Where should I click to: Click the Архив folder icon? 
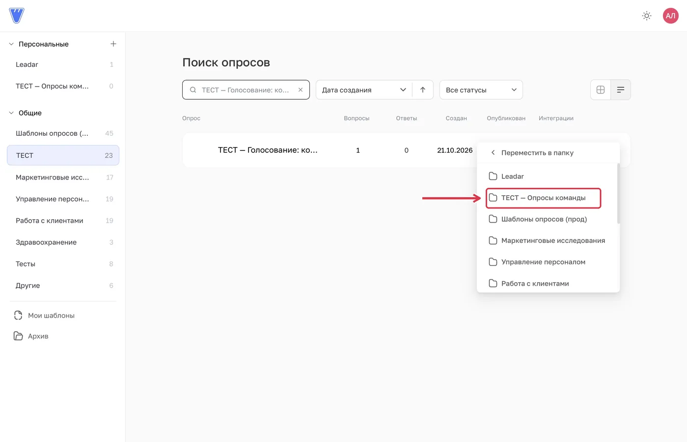18,336
